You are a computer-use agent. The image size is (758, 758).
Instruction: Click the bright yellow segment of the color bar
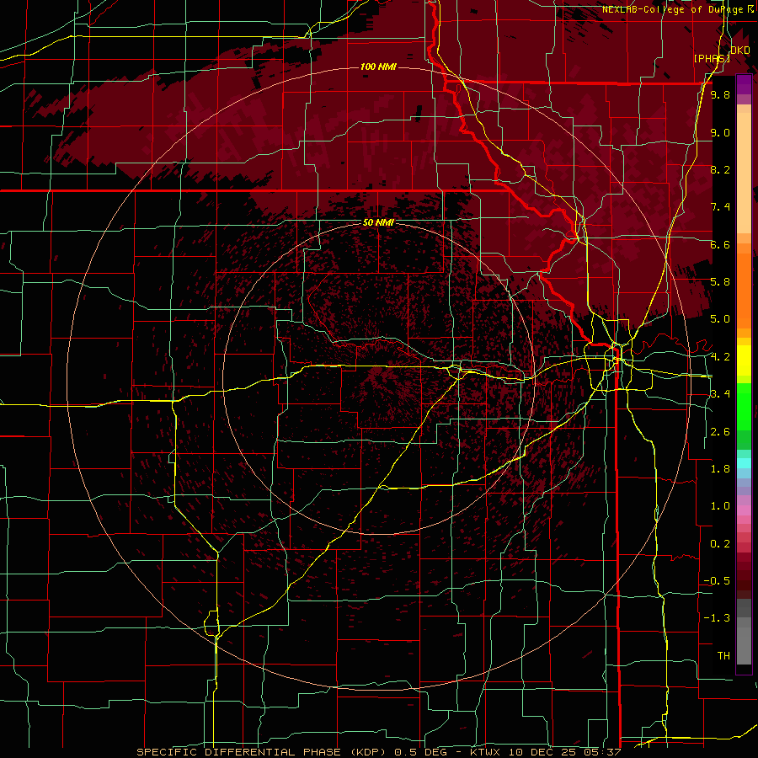point(744,360)
